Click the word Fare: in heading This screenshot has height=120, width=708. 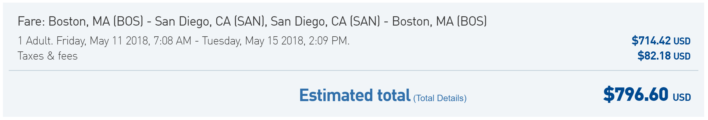(31, 22)
